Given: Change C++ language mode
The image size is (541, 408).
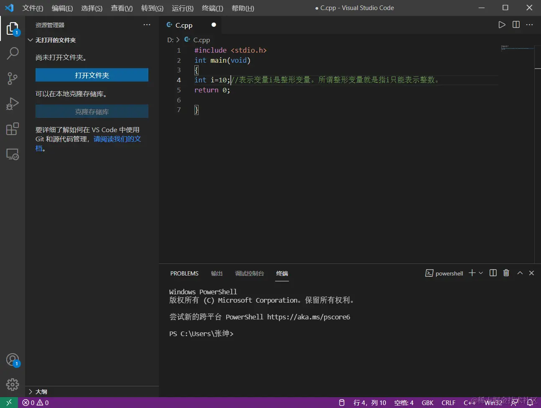Looking at the screenshot, I should point(469,403).
